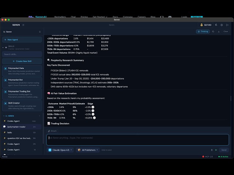
Task: Toggle the Thinking mode button
Action: (203, 31)
